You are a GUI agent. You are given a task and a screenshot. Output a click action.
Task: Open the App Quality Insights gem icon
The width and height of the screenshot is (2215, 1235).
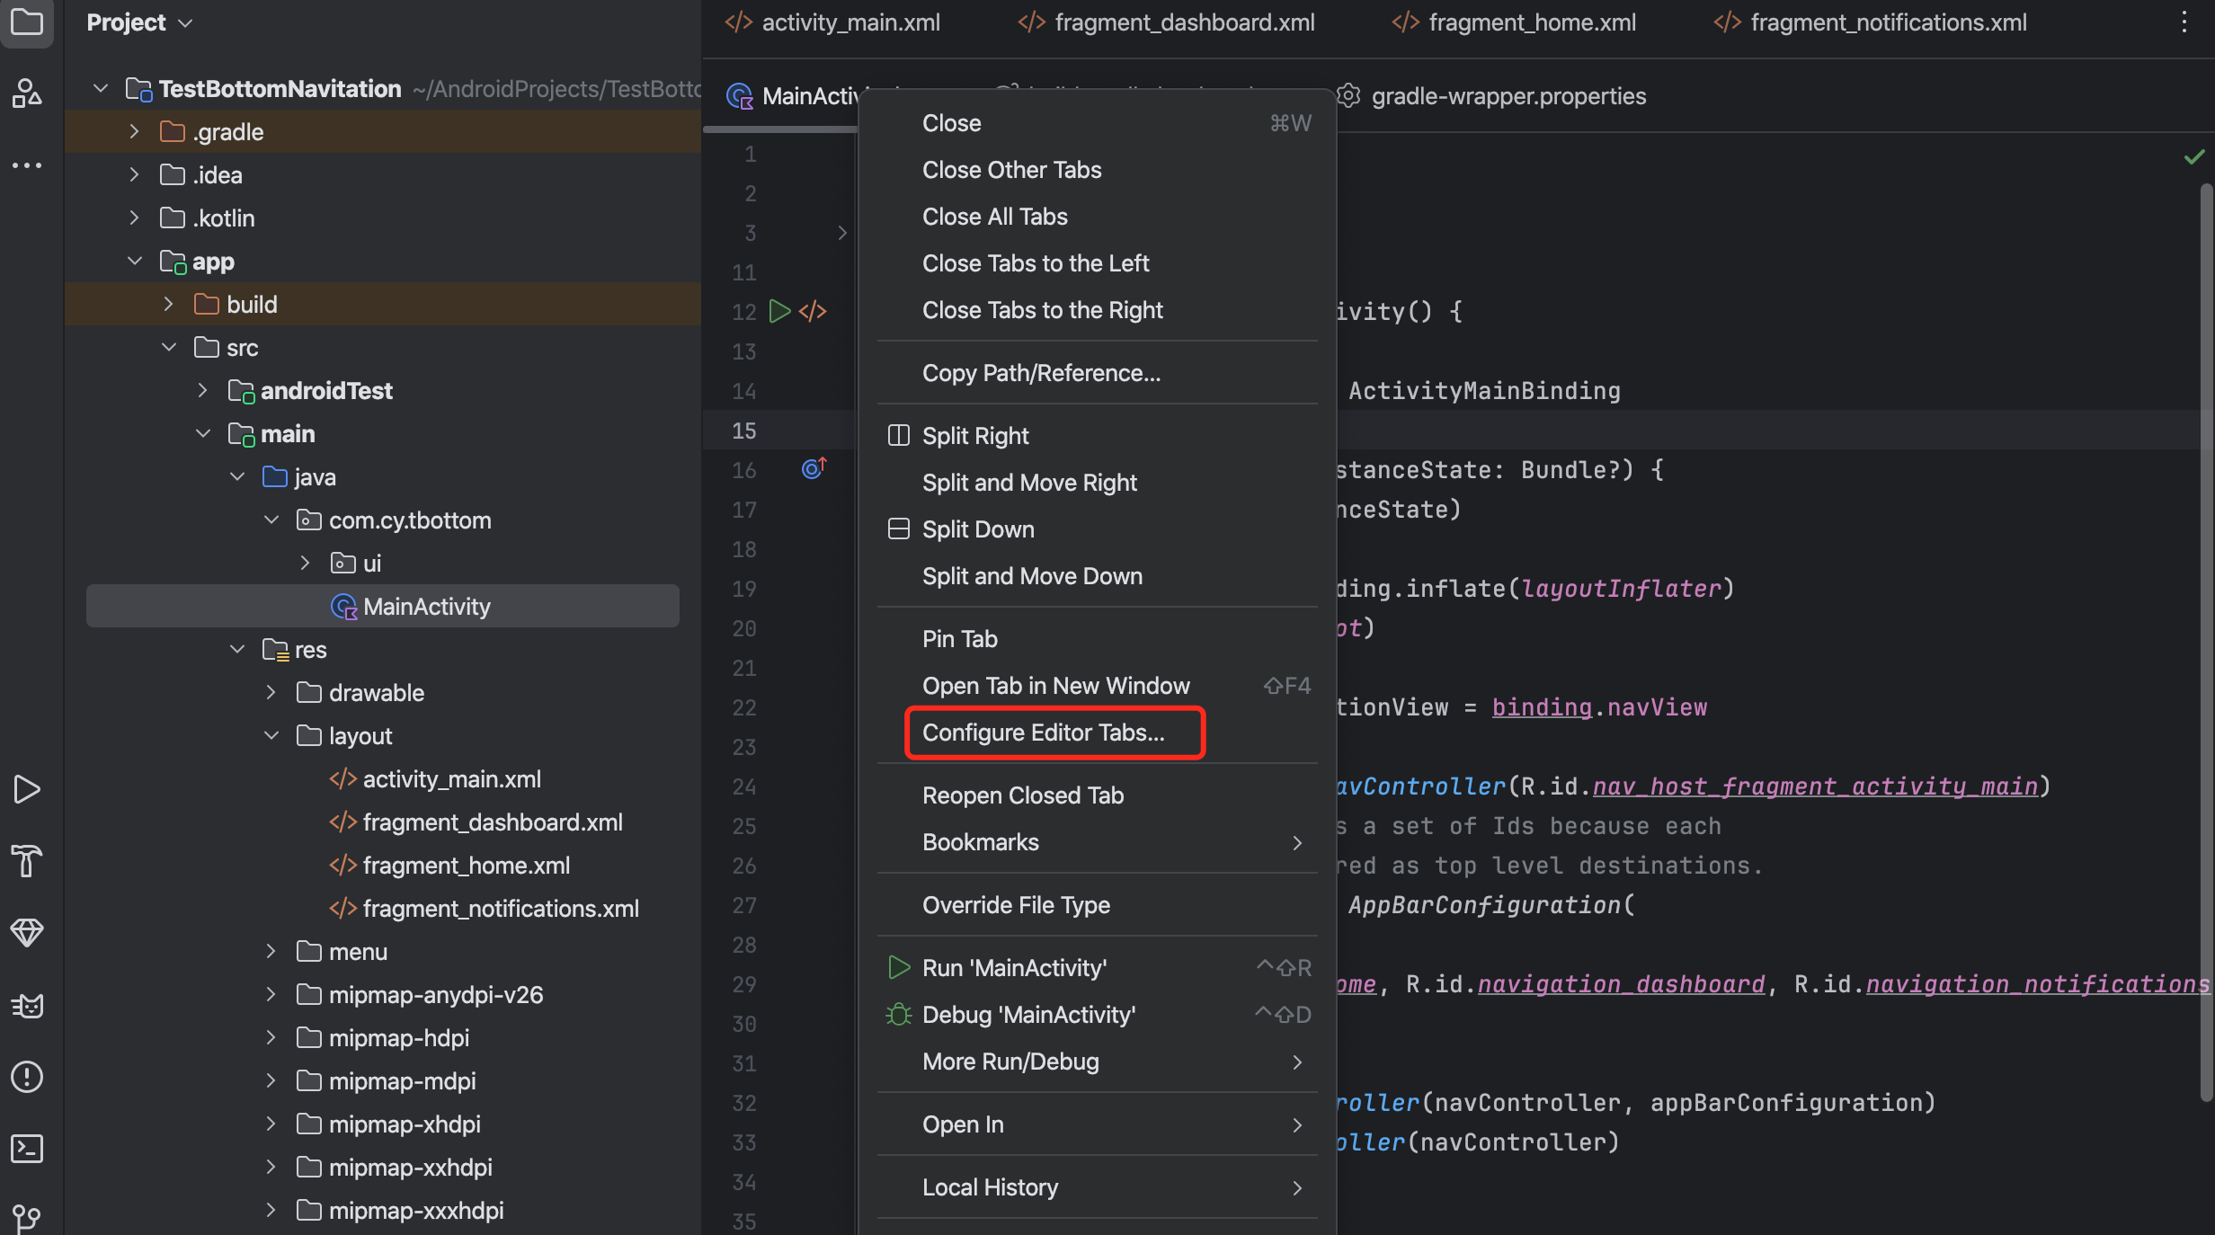coord(27,933)
